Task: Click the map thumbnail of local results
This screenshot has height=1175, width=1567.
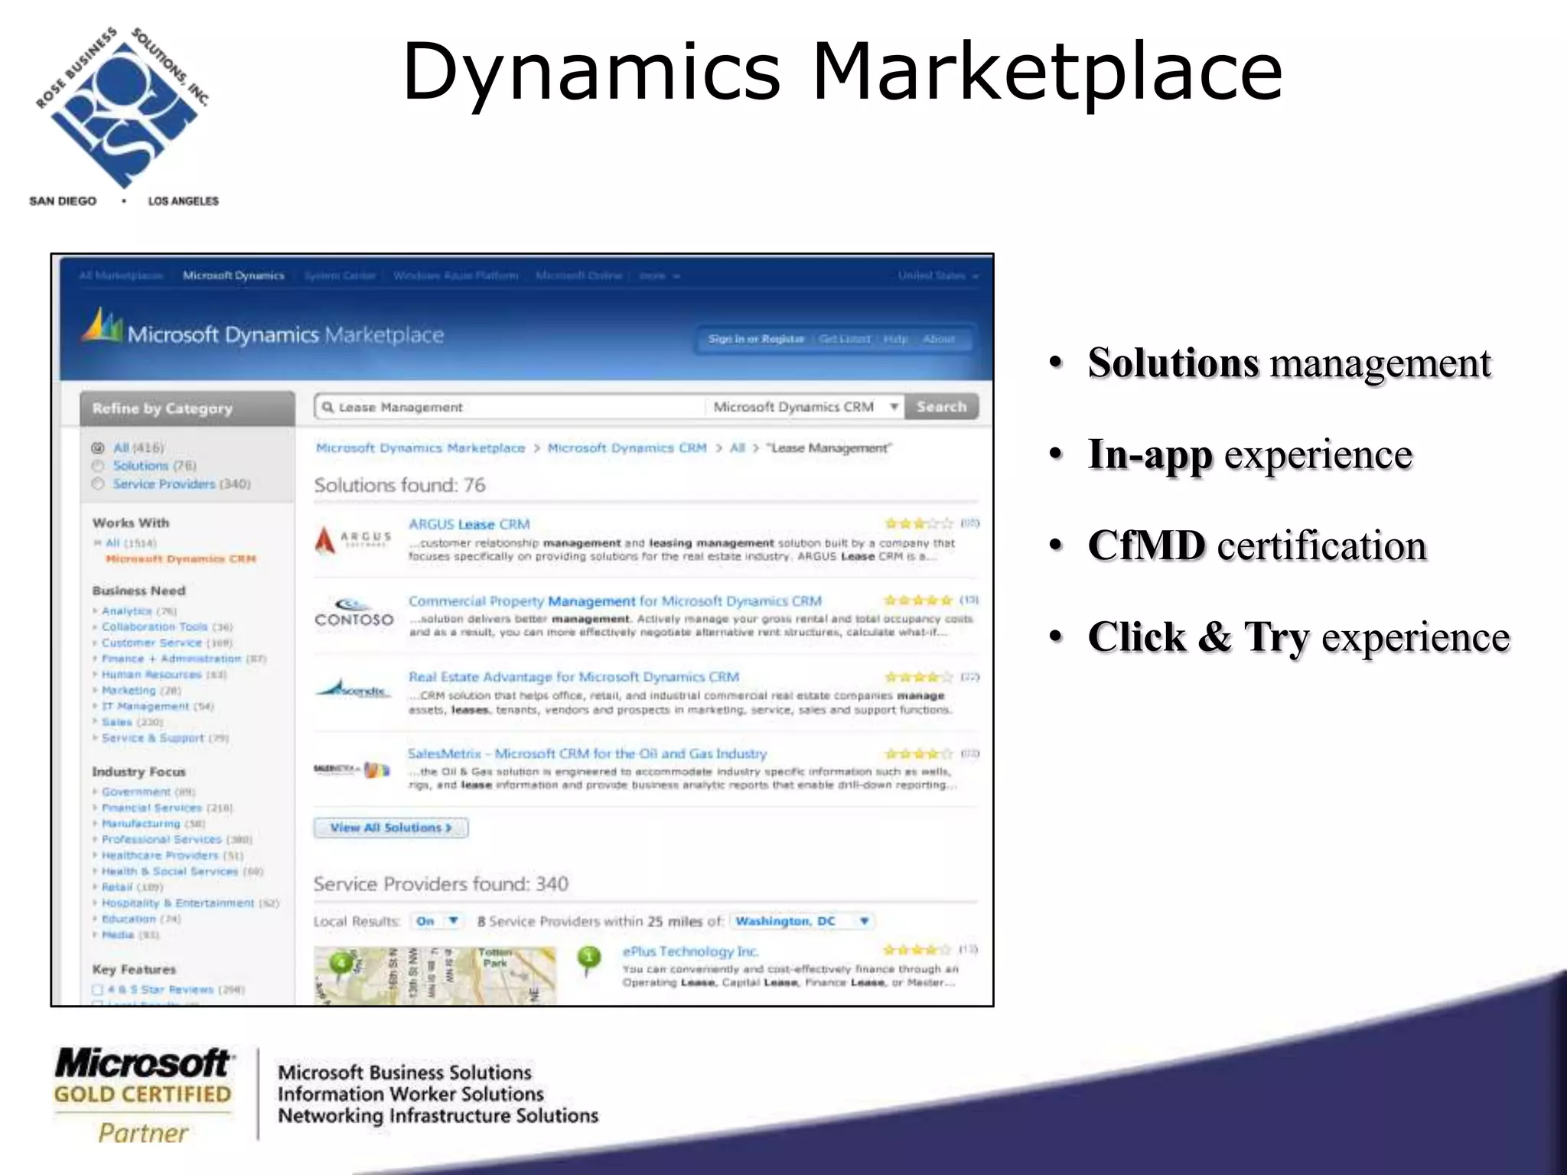Action: pos(435,975)
